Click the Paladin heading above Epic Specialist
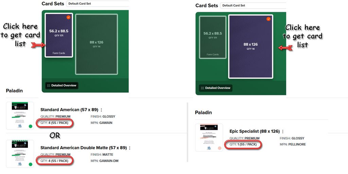This screenshot has width=348, height=174. click(203, 113)
